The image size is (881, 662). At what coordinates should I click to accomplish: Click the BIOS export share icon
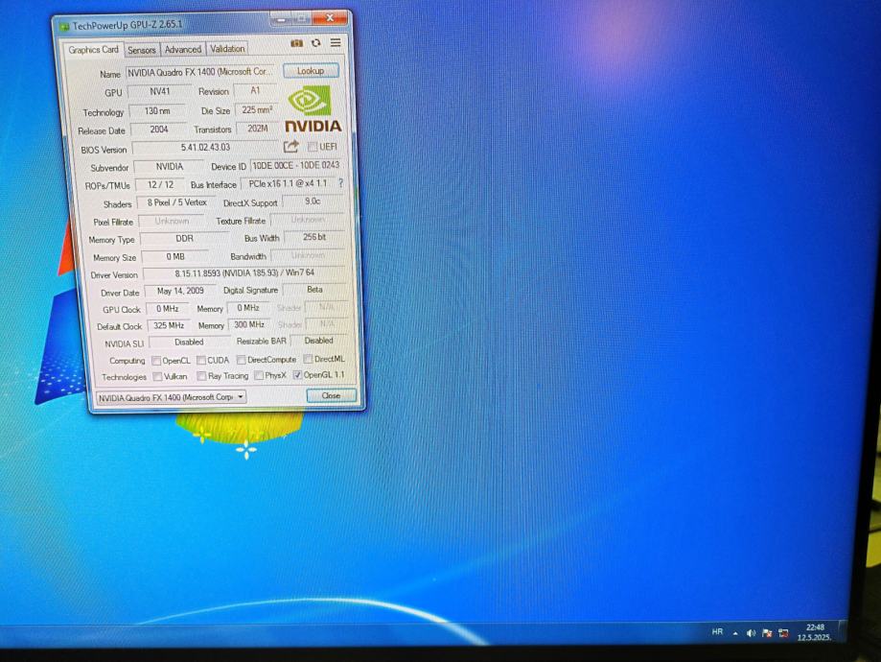coord(291,147)
